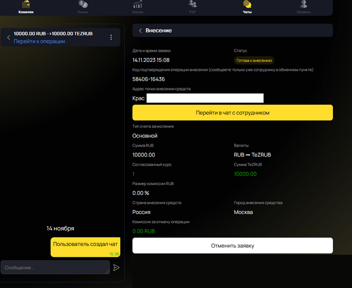Click the 14 ноября date separator

click(x=60, y=229)
